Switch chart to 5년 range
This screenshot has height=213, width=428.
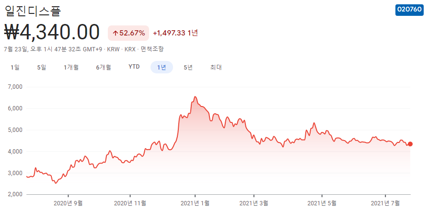(188, 67)
